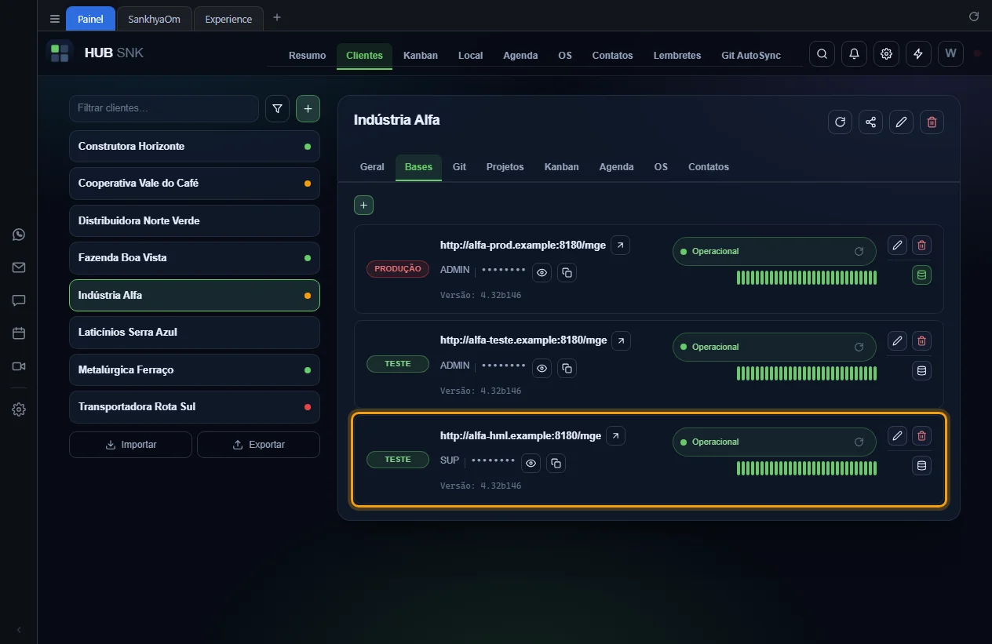Switch to the Projetos client tab
992x644 pixels.
point(505,167)
